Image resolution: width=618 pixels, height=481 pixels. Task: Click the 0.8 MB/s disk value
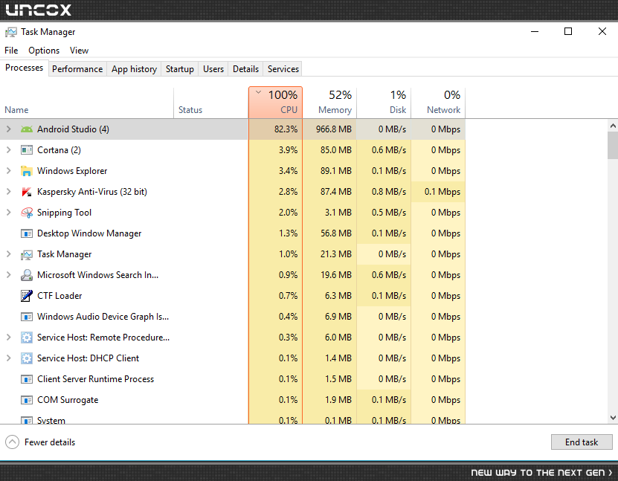389,192
